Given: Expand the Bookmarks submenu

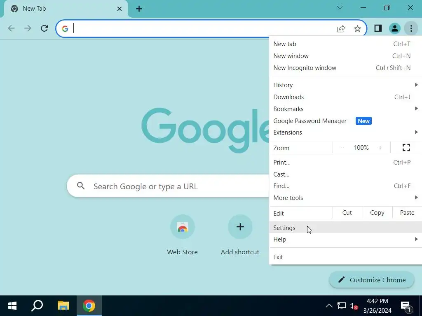Looking at the screenshot, I should click(346, 109).
